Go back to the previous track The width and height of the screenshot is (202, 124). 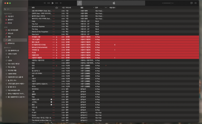[49, 3]
